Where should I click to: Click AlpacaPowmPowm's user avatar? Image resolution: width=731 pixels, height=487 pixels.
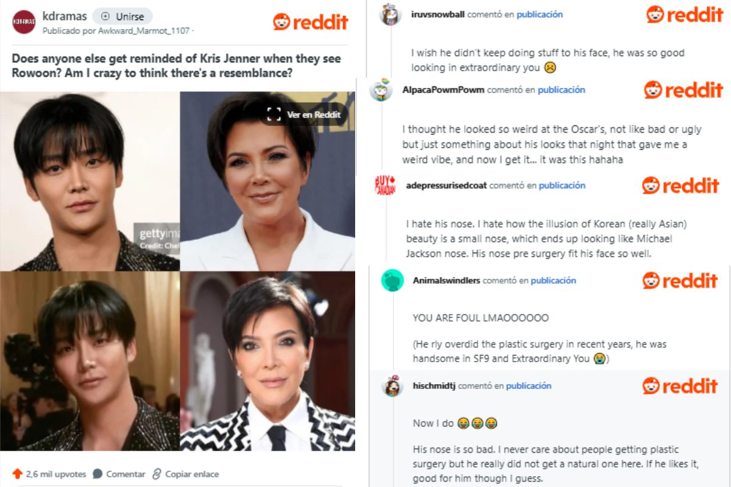tap(381, 90)
